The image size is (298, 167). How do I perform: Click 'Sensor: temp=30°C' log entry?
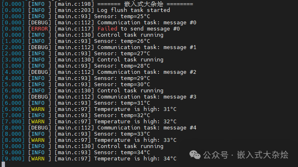coord(122,85)
